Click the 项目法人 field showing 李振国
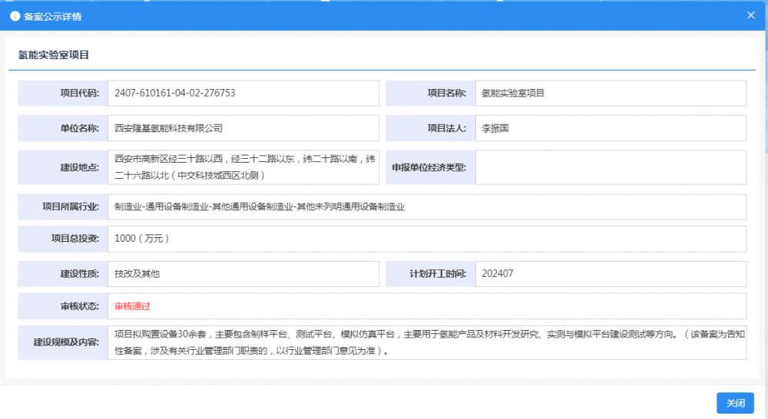 [x=611, y=128]
